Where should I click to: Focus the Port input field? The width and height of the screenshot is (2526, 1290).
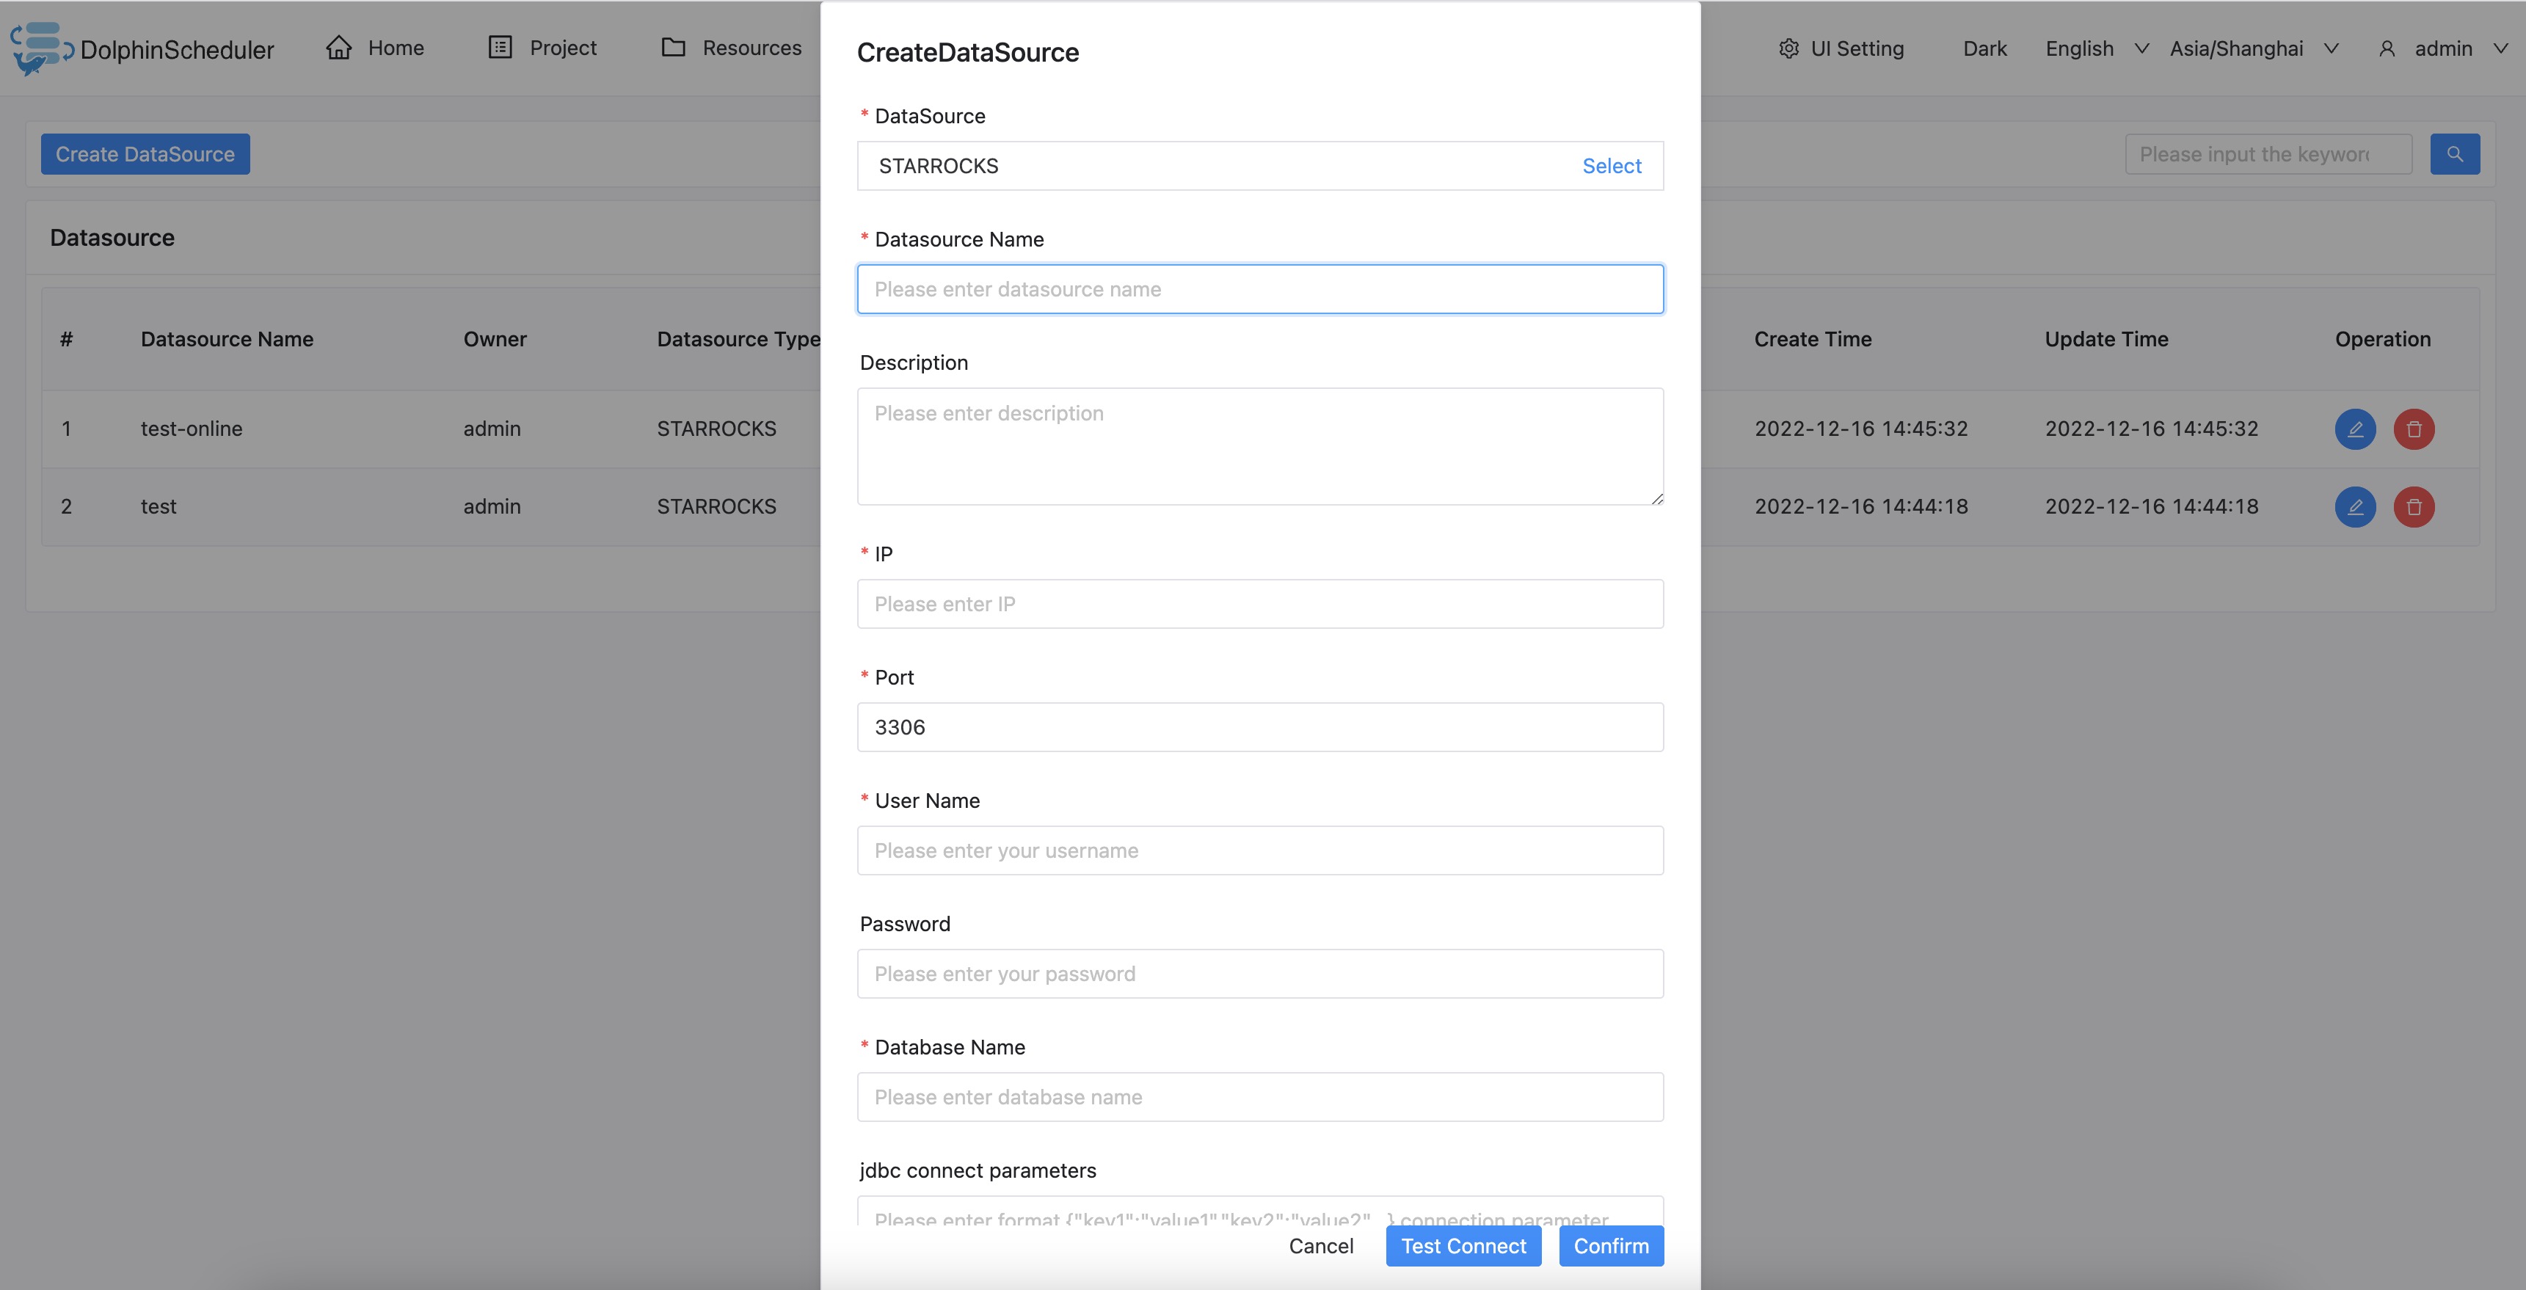(x=1259, y=727)
